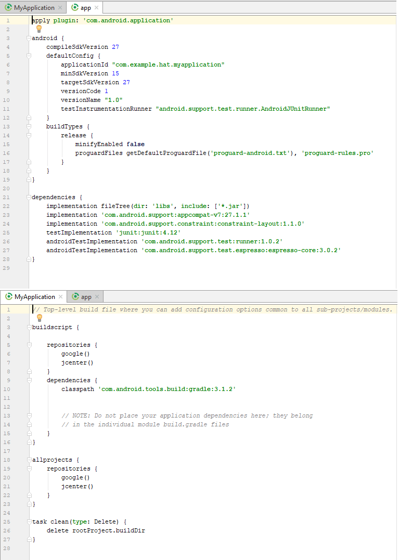The image size is (399, 560).
Task: Fold the repositories block inside buildscript
Action: click(29, 345)
